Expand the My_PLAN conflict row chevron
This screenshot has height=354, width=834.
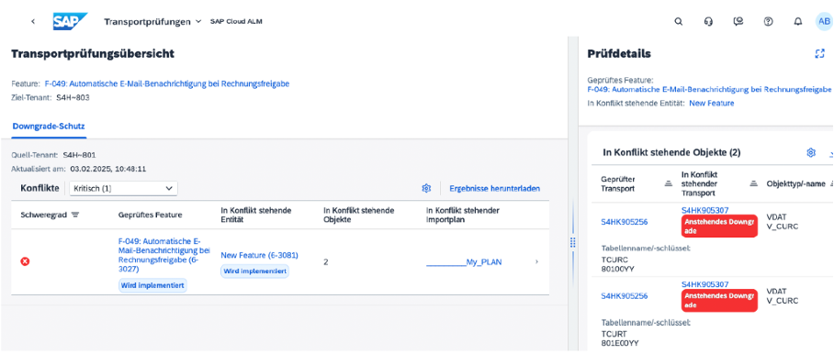point(536,261)
